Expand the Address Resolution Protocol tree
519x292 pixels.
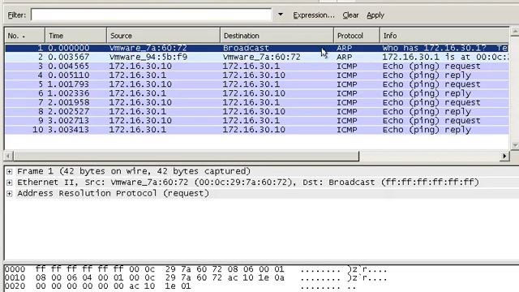[x=9, y=193]
